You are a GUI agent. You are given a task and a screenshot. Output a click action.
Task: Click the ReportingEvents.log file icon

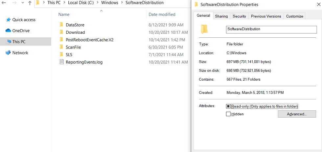point(61,62)
